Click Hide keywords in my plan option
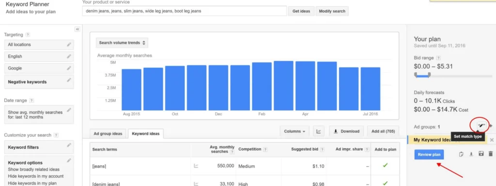This screenshot has width=496, height=186. [x=32, y=183]
